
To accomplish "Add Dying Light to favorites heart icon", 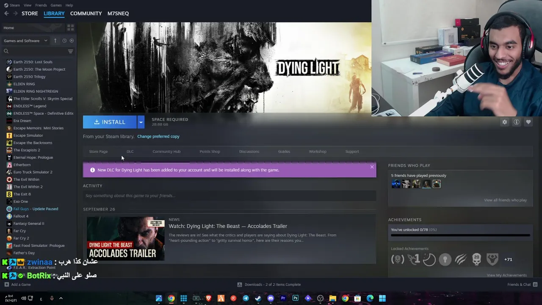I will click(528, 122).
